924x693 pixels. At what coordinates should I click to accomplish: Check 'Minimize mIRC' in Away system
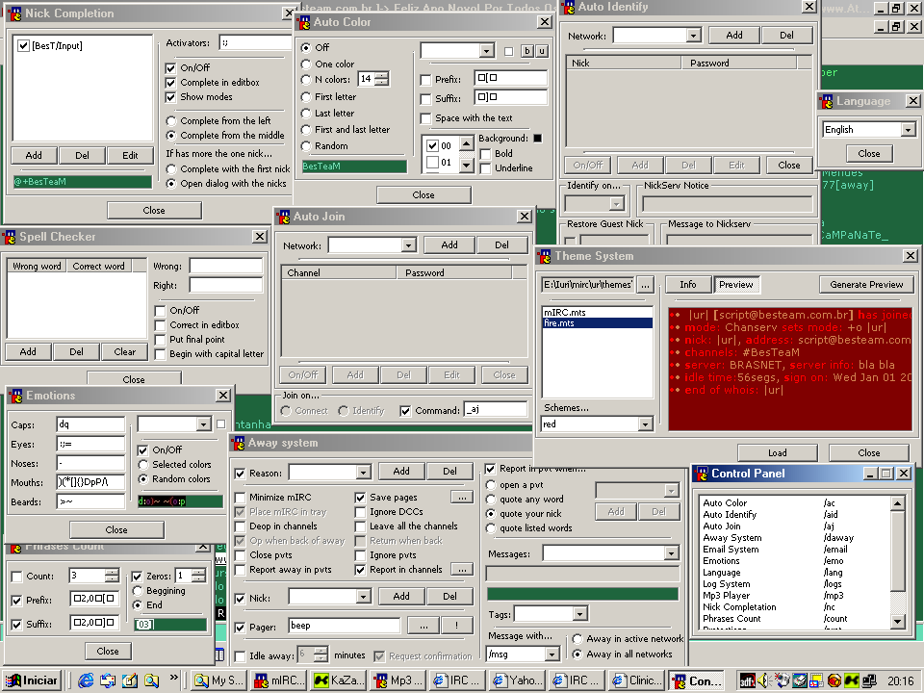click(240, 498)
